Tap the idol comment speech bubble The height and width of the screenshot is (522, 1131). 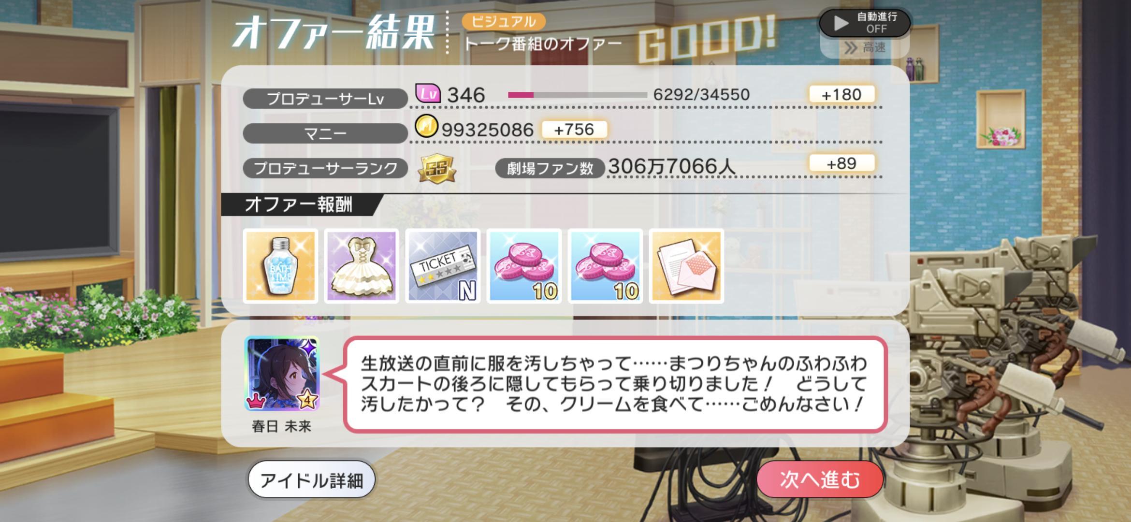point(615,384)
